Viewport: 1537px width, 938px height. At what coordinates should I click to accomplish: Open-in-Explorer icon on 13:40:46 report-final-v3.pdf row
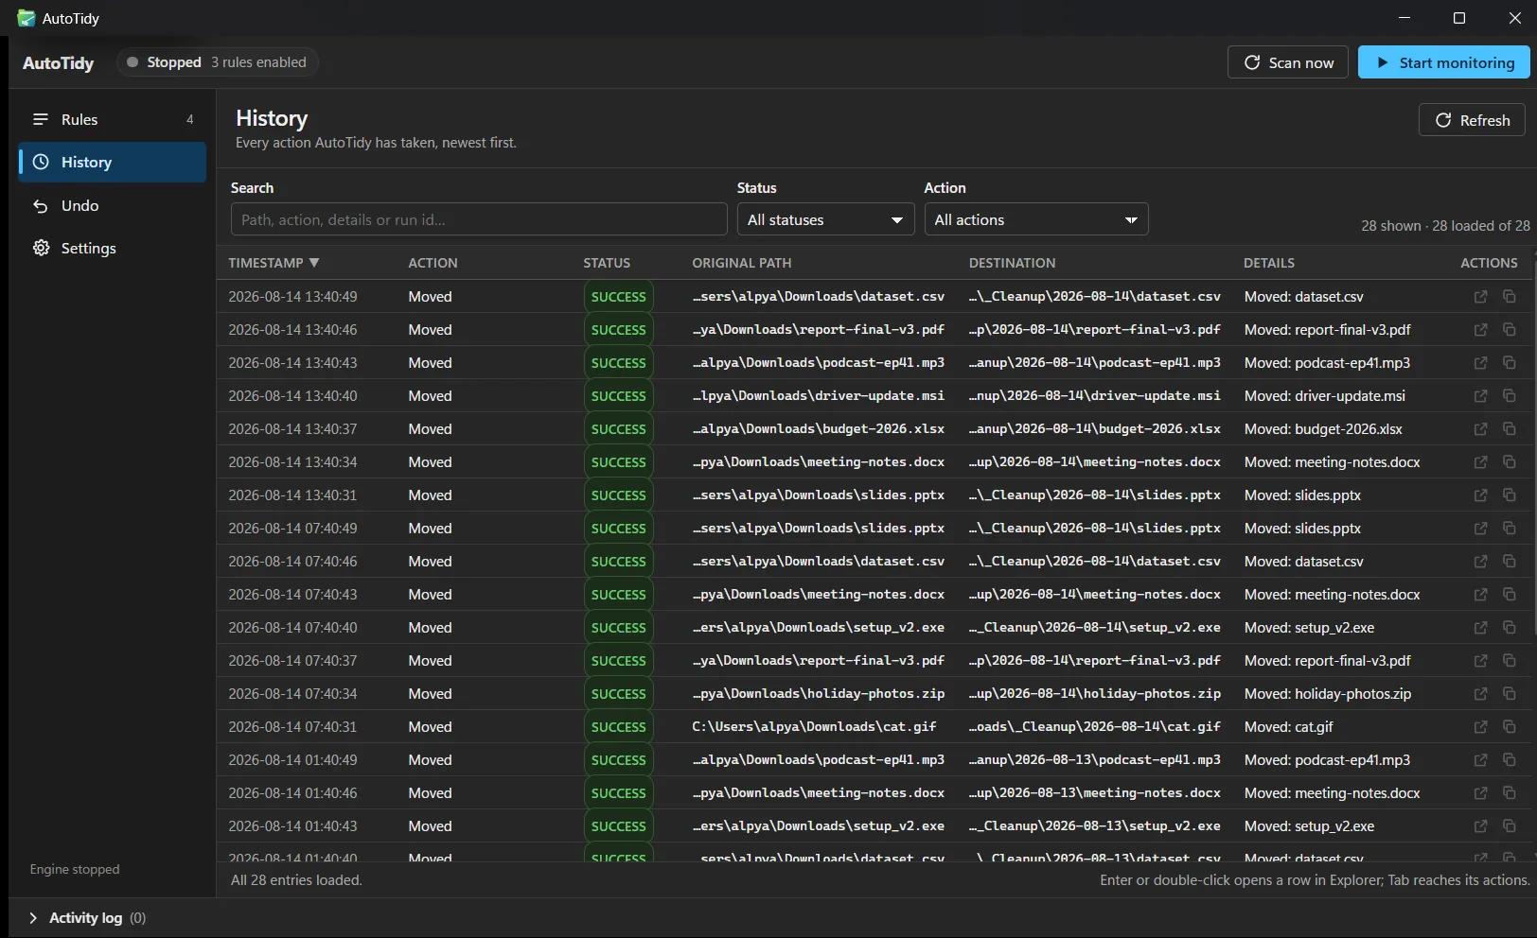1480,330
